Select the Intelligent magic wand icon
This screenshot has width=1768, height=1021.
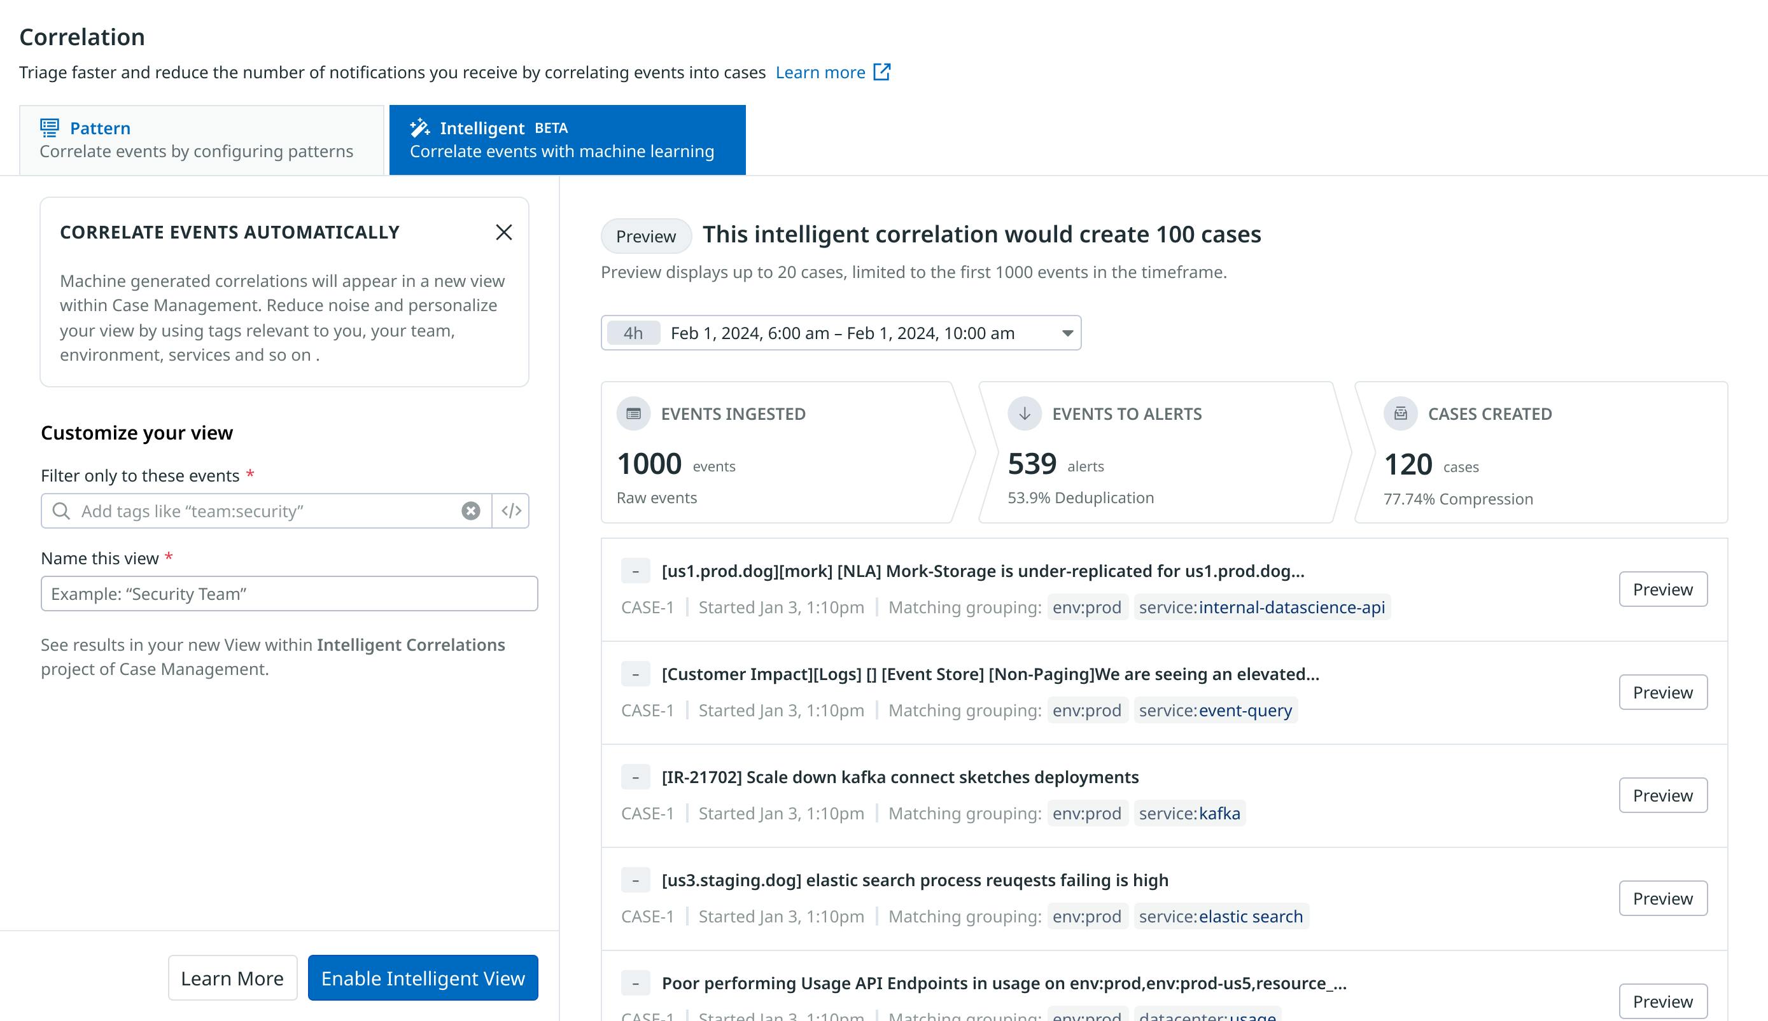point(419,128)
